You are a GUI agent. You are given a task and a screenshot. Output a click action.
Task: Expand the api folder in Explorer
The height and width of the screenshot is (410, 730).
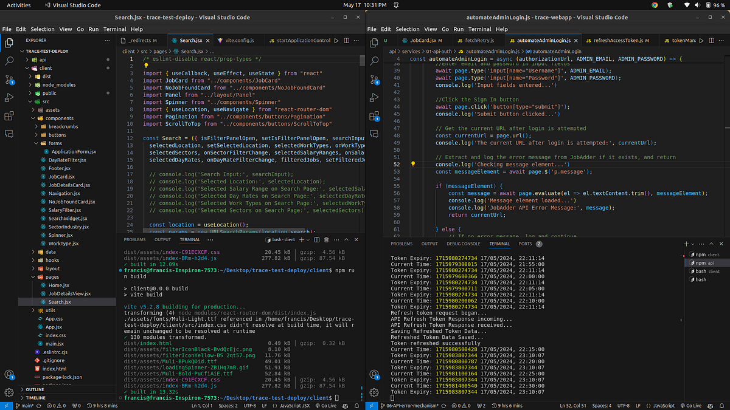[x=43, y=60]
